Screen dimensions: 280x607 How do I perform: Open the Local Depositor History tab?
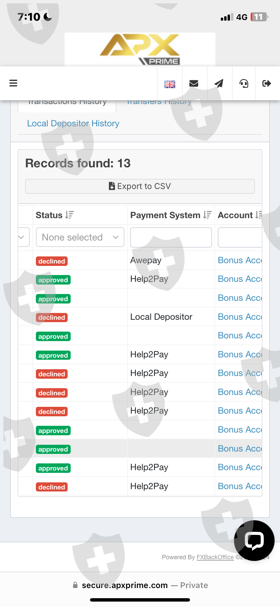(73, 123)
